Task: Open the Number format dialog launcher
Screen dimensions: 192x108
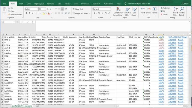Action: [x=111, y=18]
